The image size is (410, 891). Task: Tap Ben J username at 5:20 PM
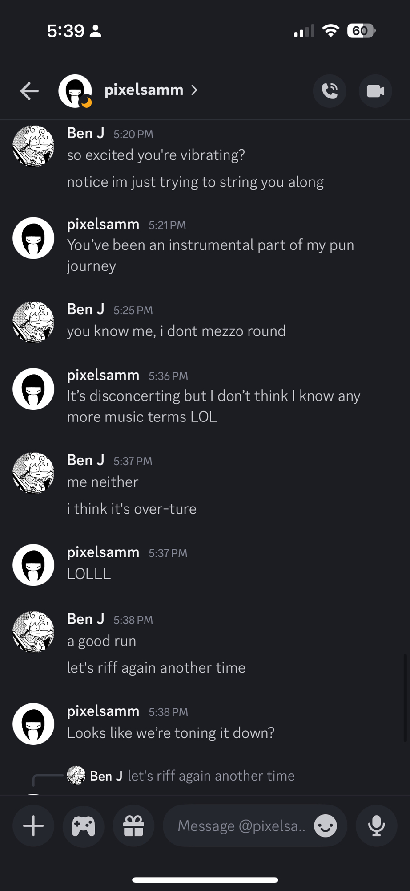85,133
